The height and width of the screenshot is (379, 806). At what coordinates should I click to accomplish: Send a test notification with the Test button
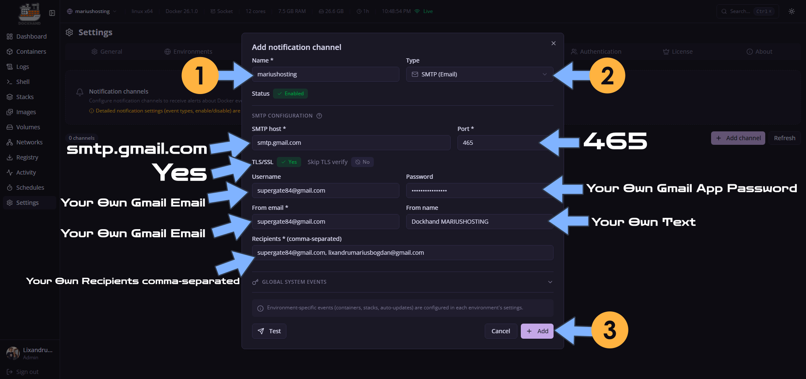269,331
